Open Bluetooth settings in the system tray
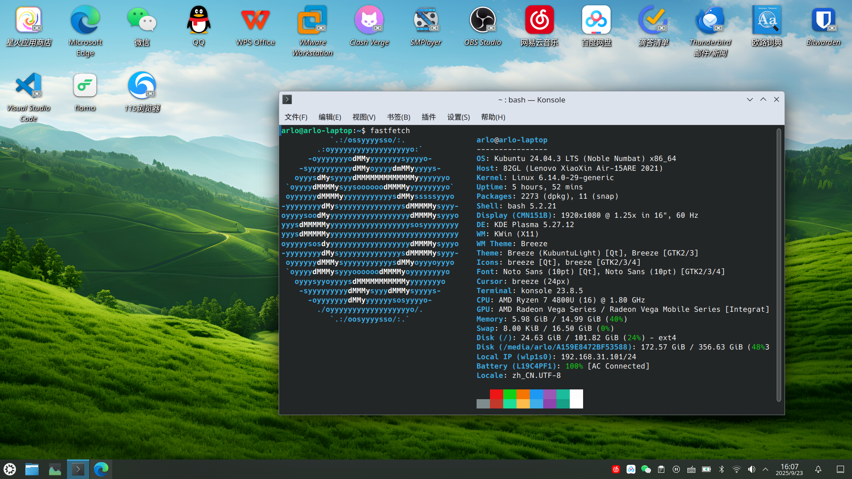852x479 pixels. [722, 469]
